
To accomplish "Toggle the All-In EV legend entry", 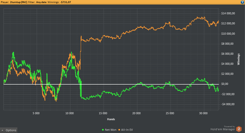I will pos(126,130).
